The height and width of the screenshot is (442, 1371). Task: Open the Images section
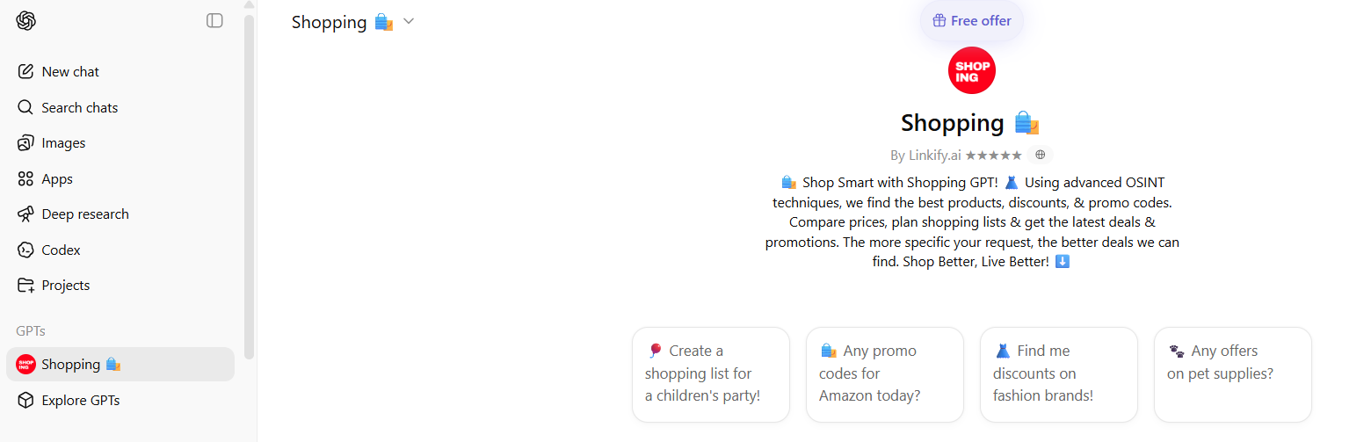(x=63, y=143)
